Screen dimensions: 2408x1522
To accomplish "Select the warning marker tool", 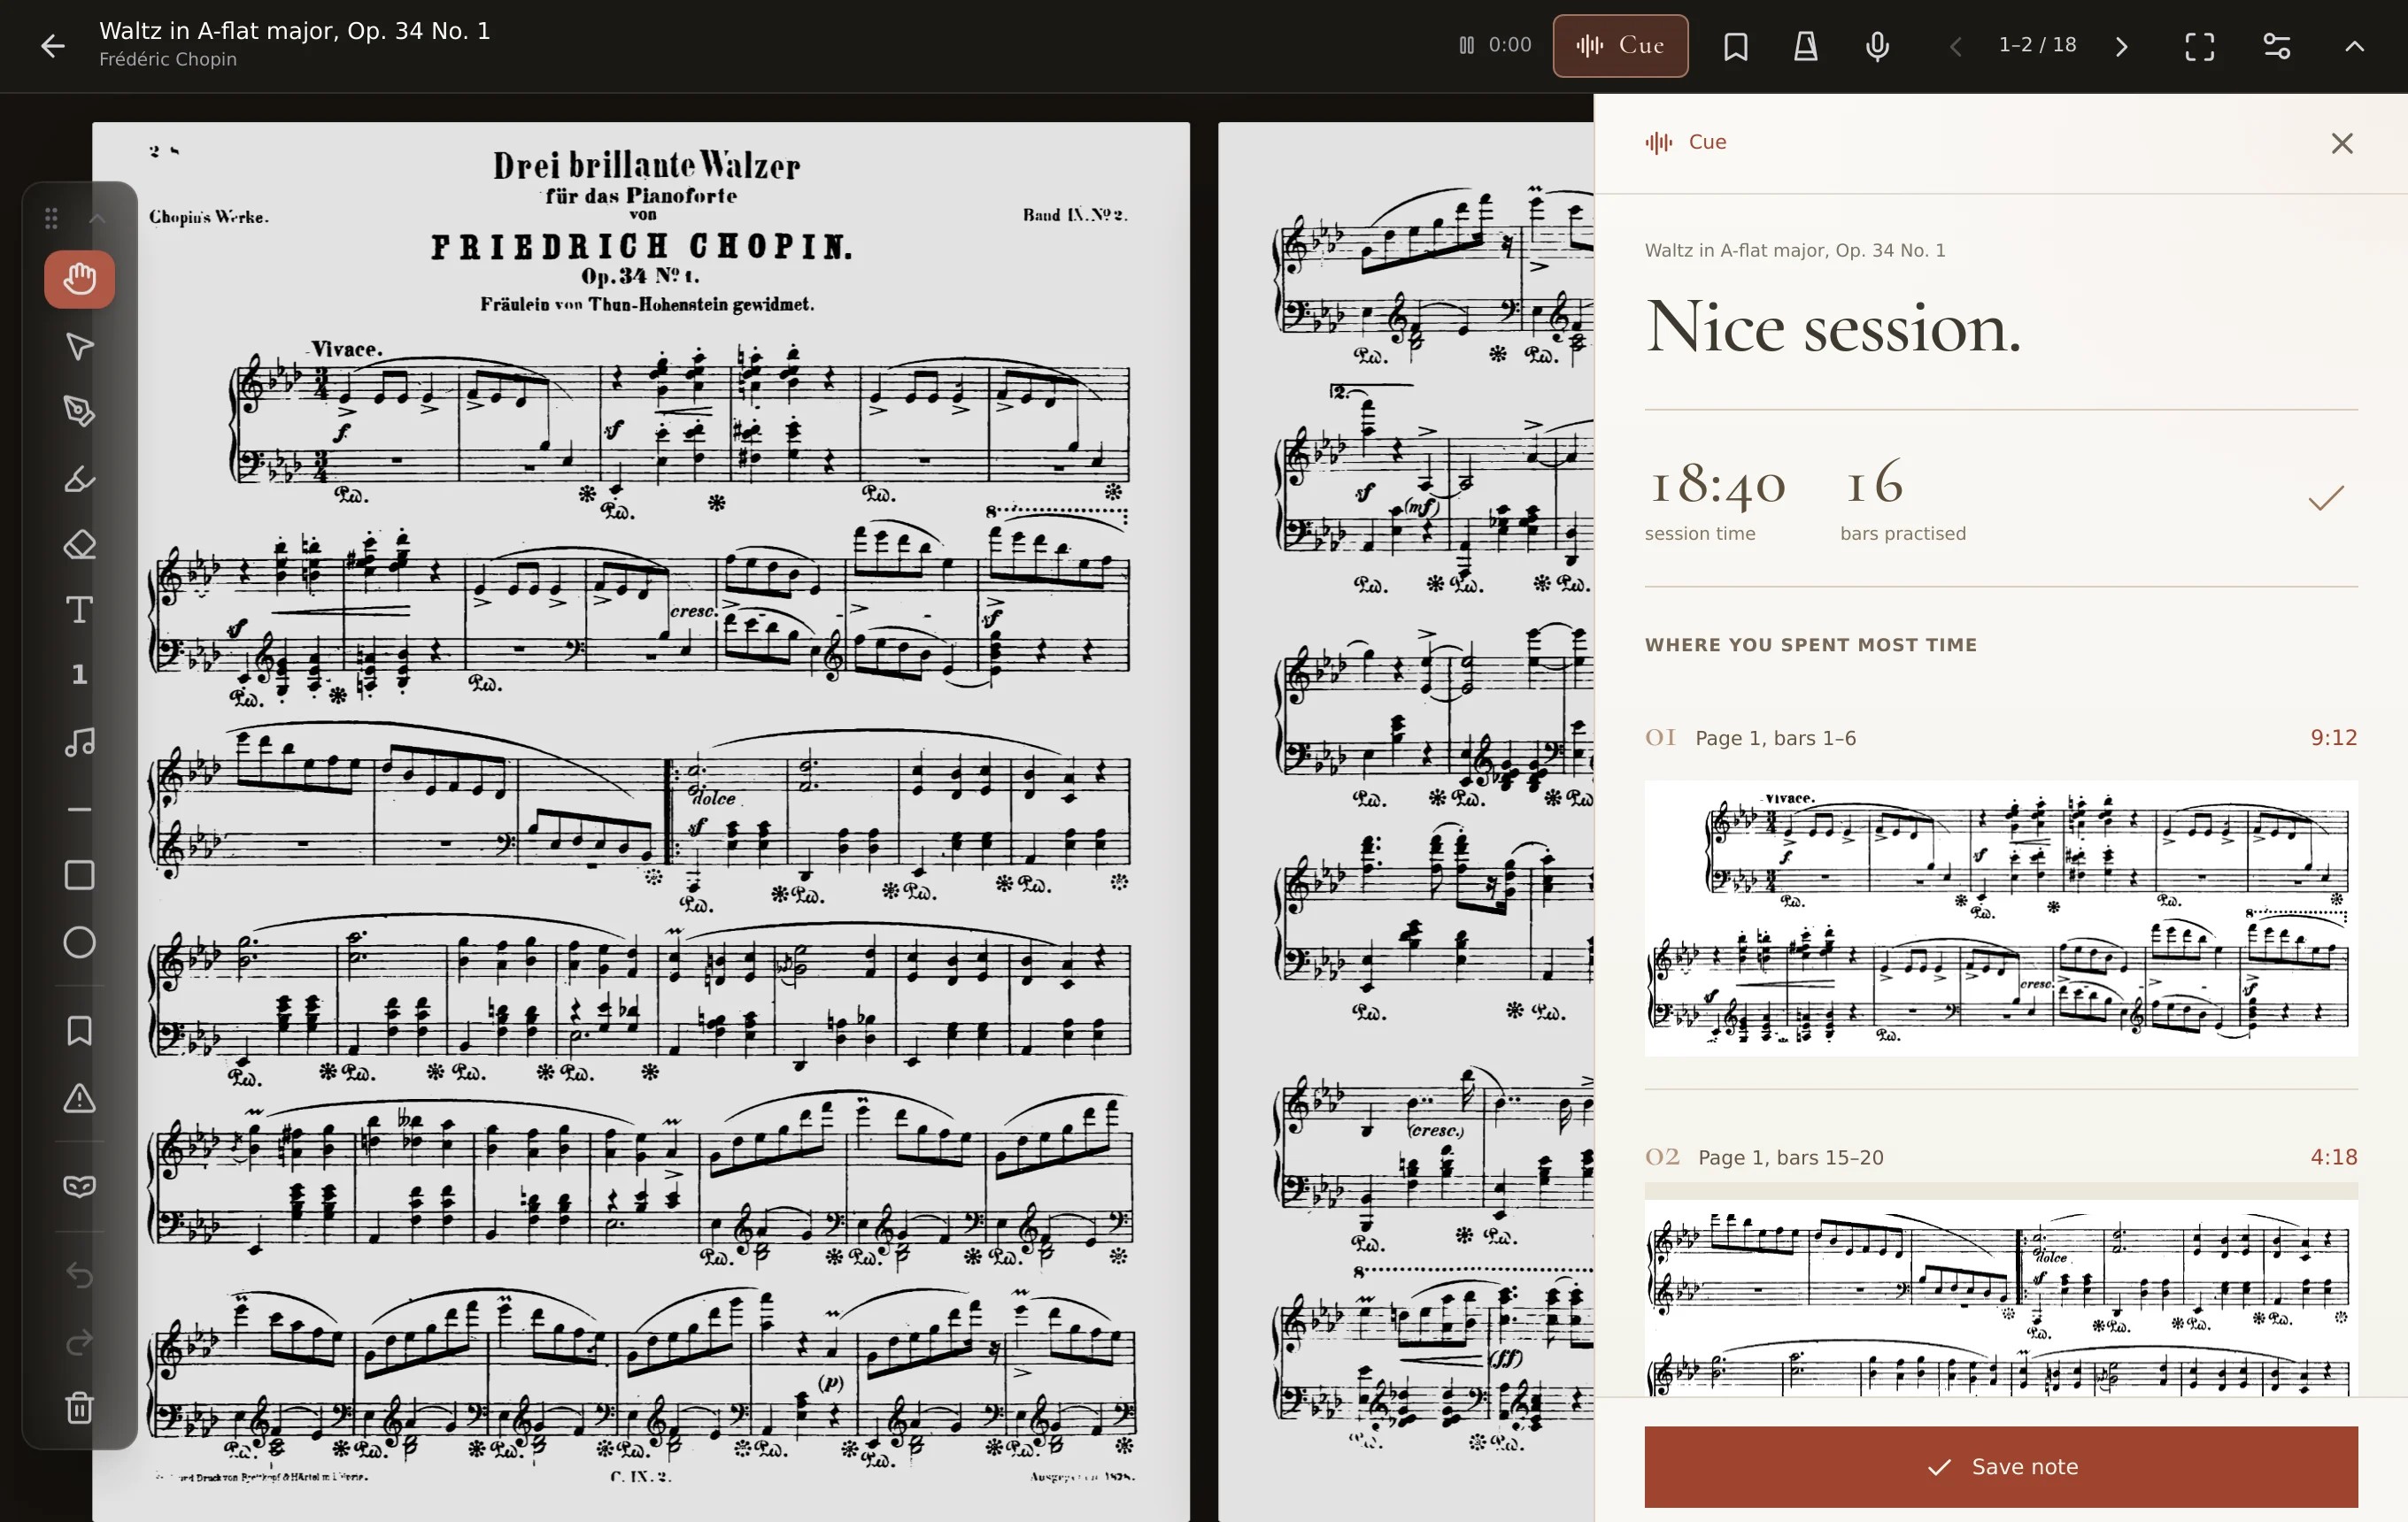I will 79,1098.
